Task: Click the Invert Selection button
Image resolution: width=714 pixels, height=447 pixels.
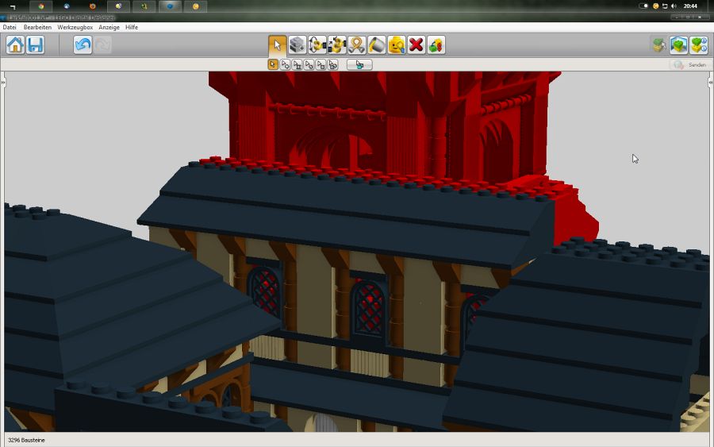Action: (359, 64)
